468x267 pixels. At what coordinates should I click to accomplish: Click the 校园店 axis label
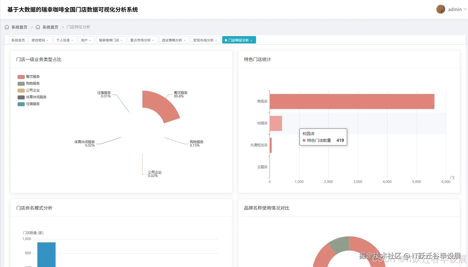[262, 123]
